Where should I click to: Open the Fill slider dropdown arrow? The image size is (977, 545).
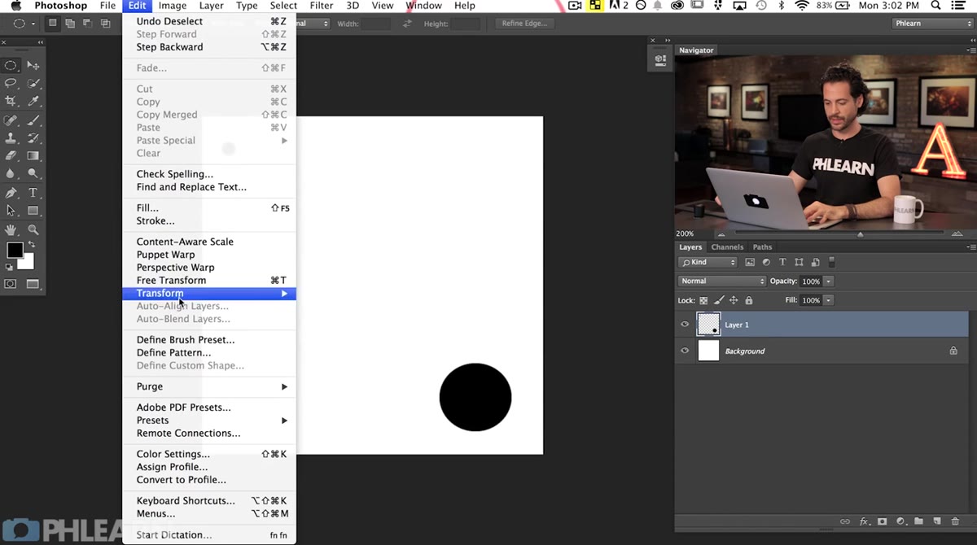coord(829,300)
